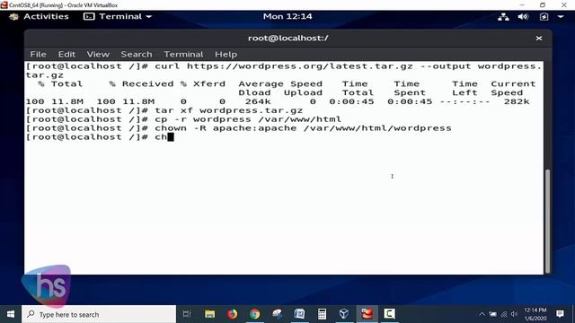
Task: Click the Windows Start button
Action: point(11,314)
